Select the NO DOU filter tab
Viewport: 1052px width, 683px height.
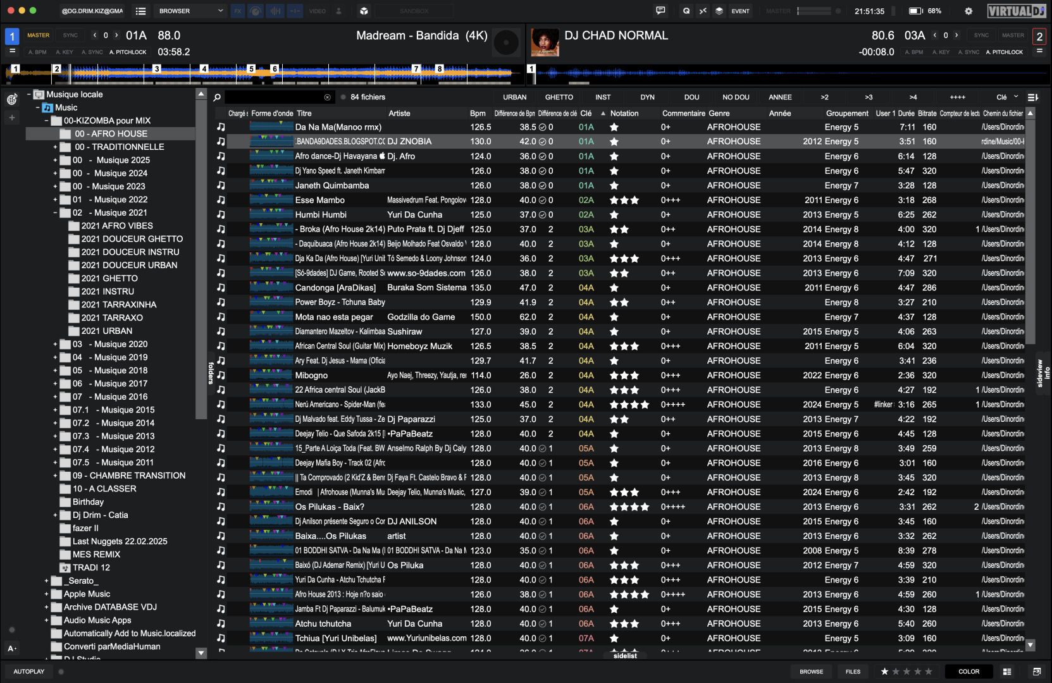(x=736, y=97)
